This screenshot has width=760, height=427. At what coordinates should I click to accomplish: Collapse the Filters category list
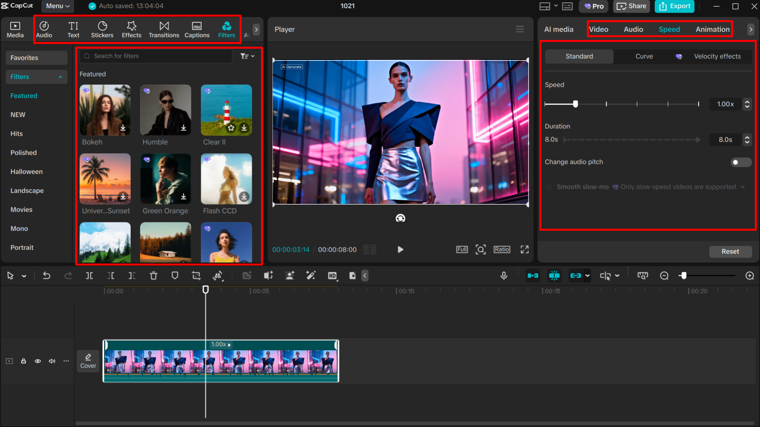(60, 77)
